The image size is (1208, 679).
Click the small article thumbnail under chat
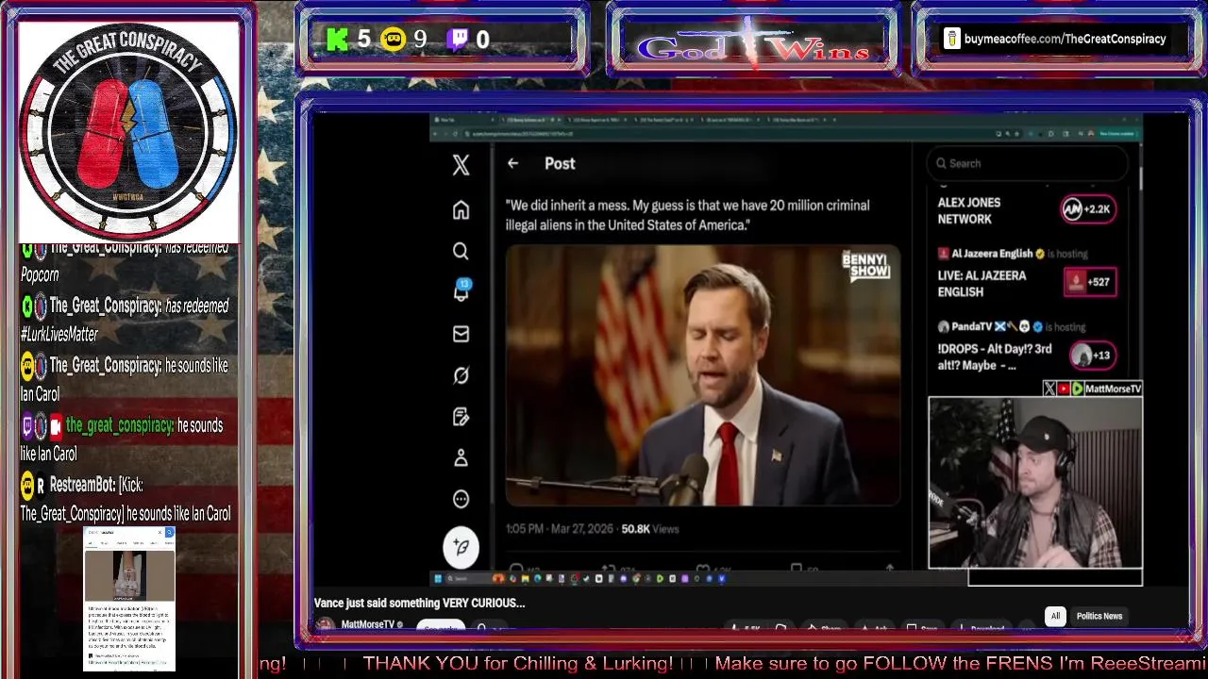tap(129, 599)
